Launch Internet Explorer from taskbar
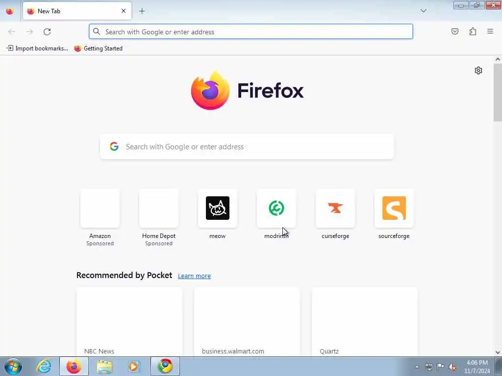This screenshot has width=502, height=376. 44,366
